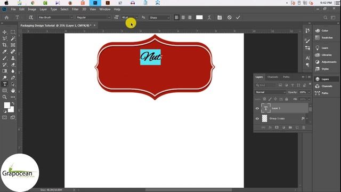Toggle Character and Paragraph panels
Viewport: 341px width, 192px height.
click(220, 18)
